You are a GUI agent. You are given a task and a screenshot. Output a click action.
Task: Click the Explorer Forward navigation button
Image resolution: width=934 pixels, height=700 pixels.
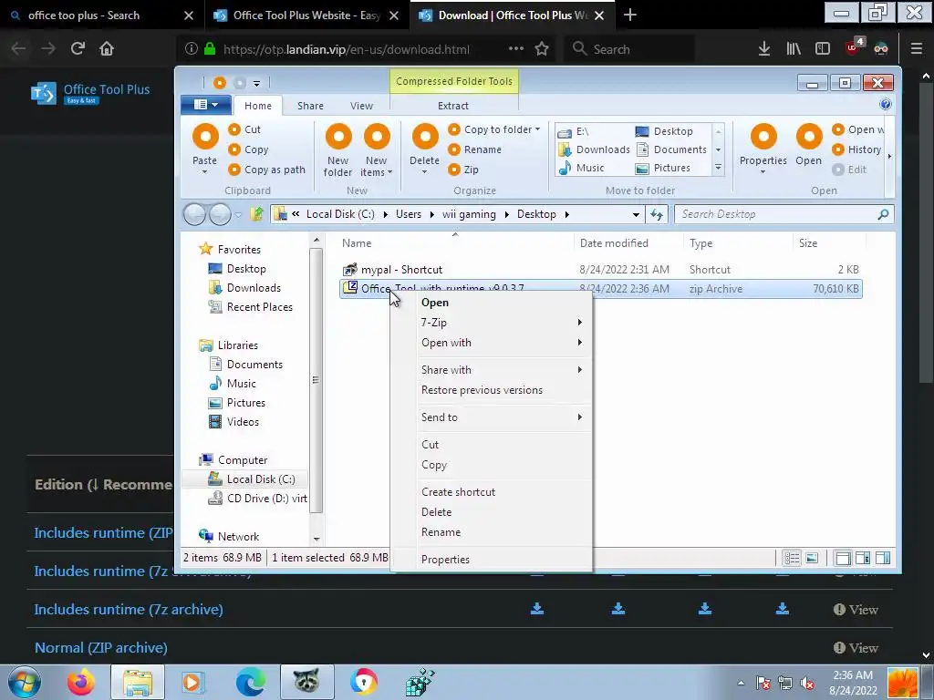pyautogui.click(x=220, y=214)
